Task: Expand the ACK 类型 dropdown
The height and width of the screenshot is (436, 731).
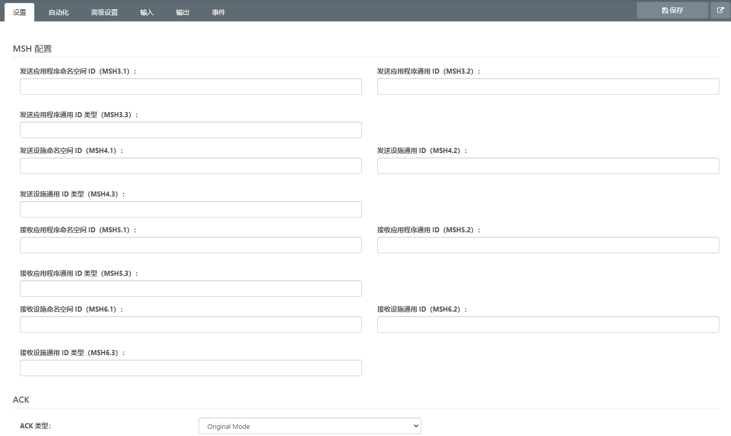Action: coord(310,426)
